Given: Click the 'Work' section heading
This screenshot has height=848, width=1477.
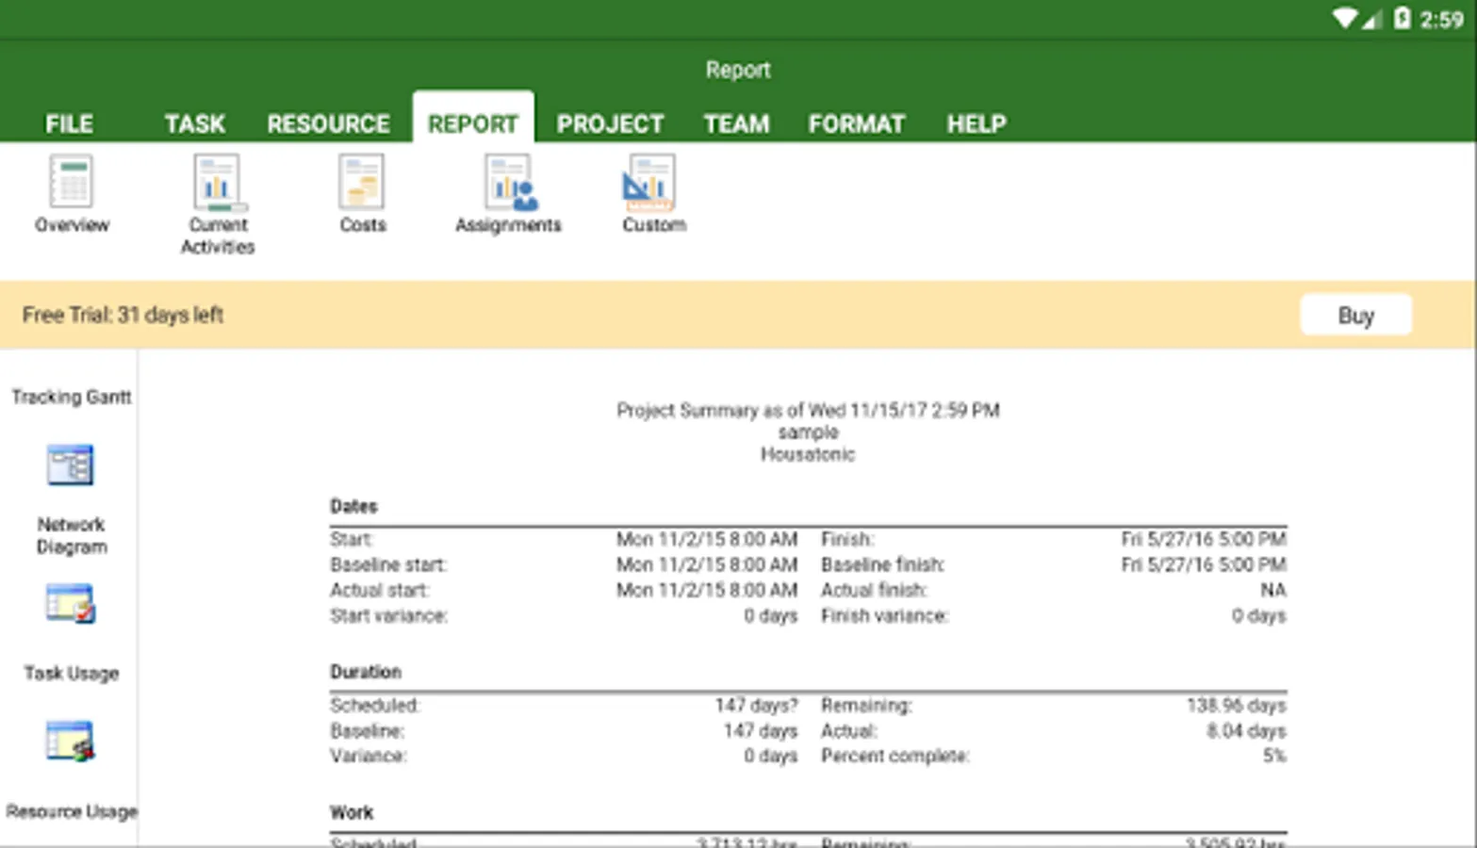Looking at the screenshot, I should 352,812.
